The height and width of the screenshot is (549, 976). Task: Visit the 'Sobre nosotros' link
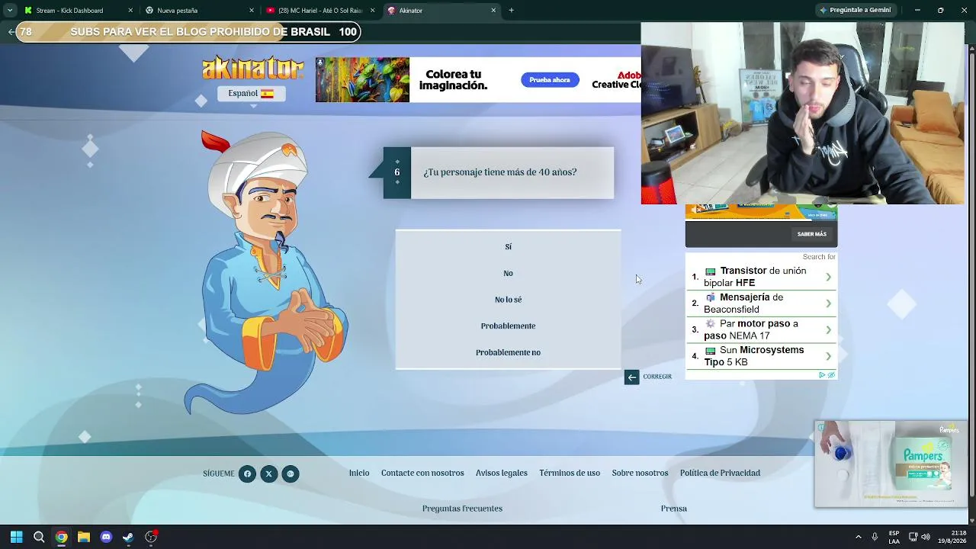point(640,474)
